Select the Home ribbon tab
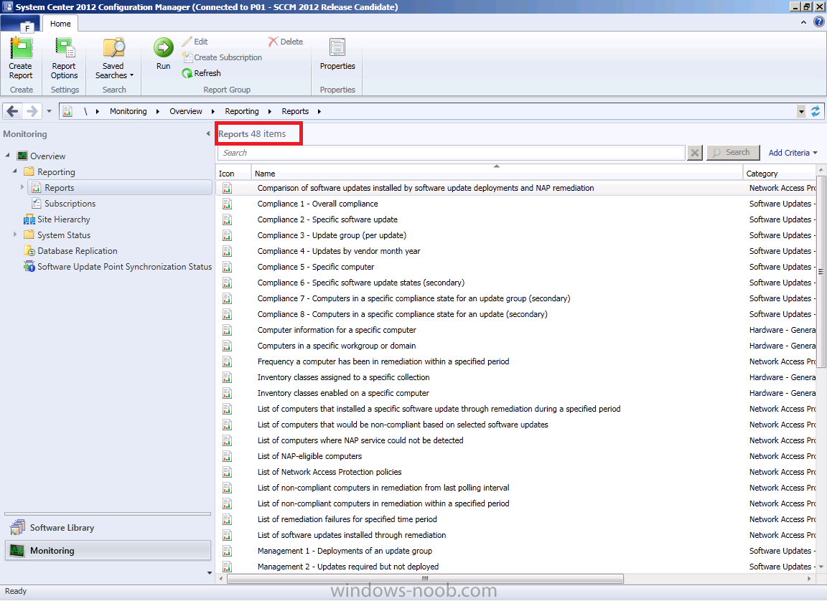This screenshot has height=601, width=827. pyautogui.click(x=60, y=24)
